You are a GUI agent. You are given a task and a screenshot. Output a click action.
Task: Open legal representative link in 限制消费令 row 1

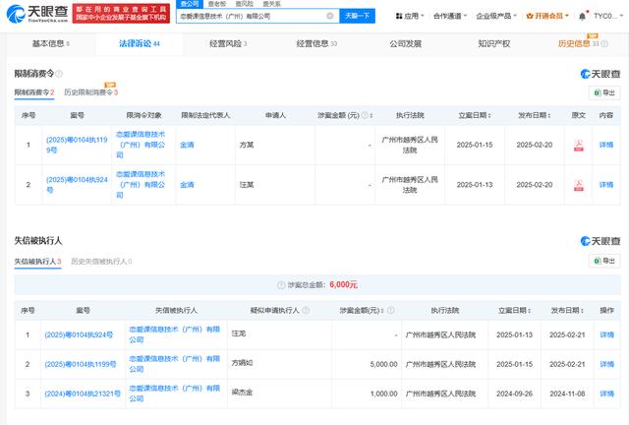187,145
